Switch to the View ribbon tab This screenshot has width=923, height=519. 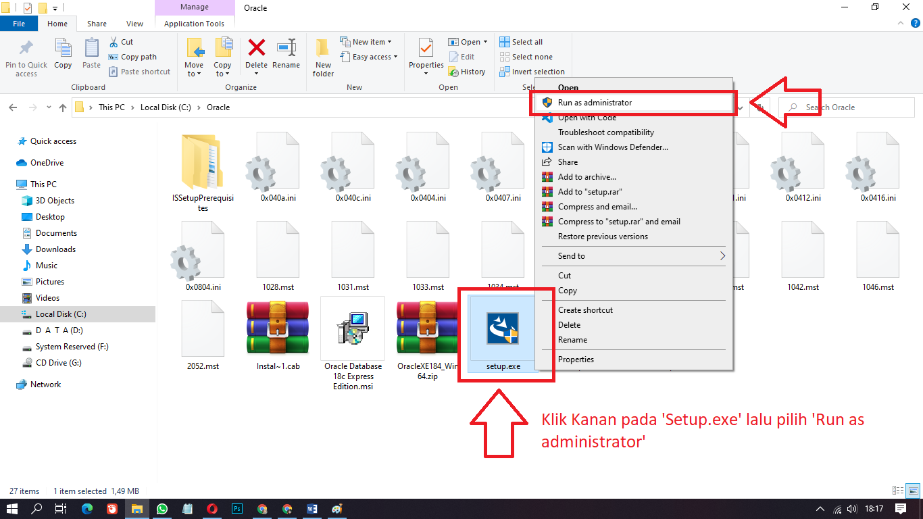pos(135,24)
